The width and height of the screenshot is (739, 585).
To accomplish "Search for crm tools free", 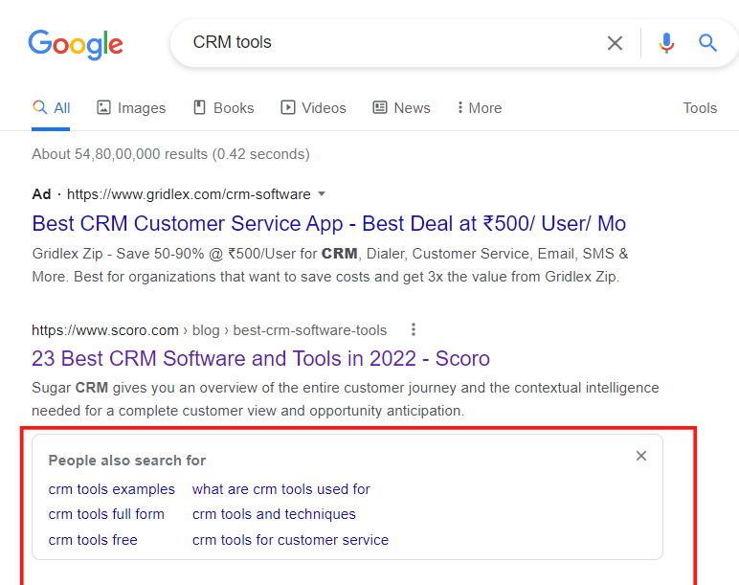I will click(93, 540).
